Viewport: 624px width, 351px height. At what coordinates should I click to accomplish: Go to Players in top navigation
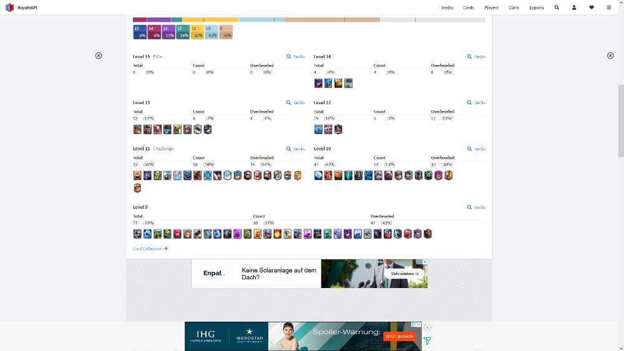coord(491,7)
